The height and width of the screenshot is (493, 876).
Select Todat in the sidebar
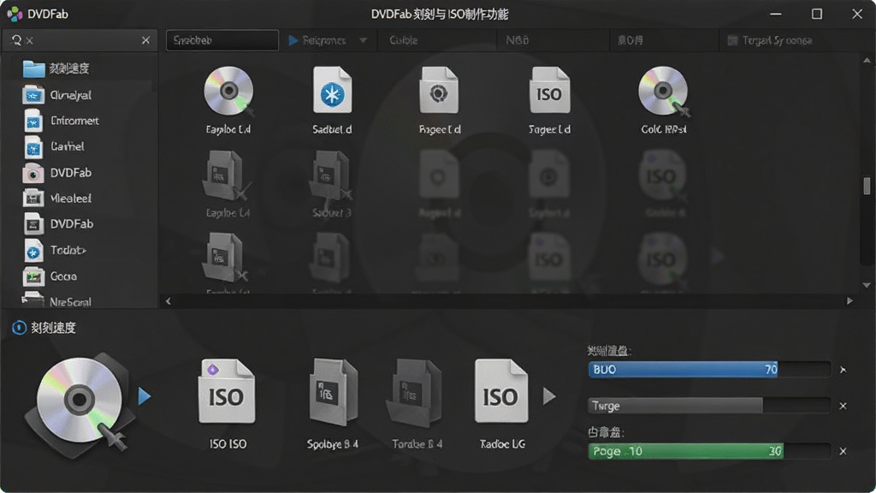(55, 250)
